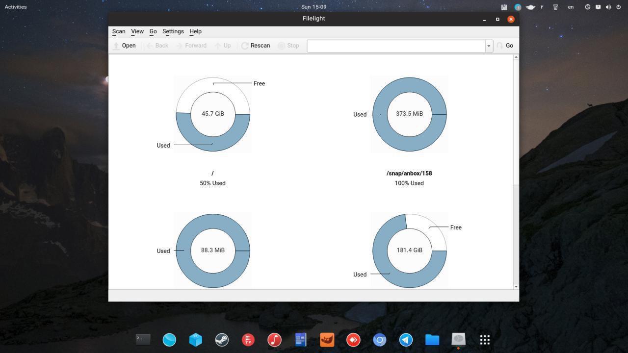This screenshot has height=353, width=628.
Task: Open the system volume icon in top bar
Action: [x=608, y=7]
